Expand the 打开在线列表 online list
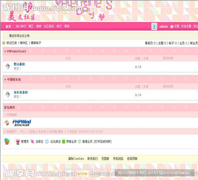Viewport: 198px width, 180px height. (x=102, y=142)
